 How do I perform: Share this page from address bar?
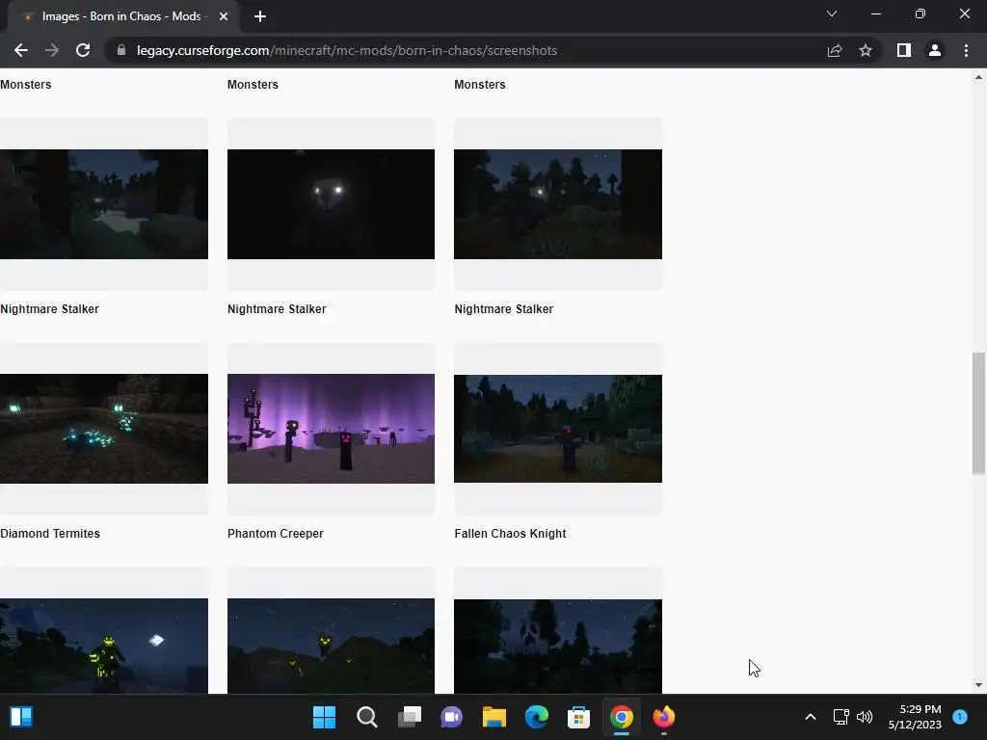click(x=835, y=50)
